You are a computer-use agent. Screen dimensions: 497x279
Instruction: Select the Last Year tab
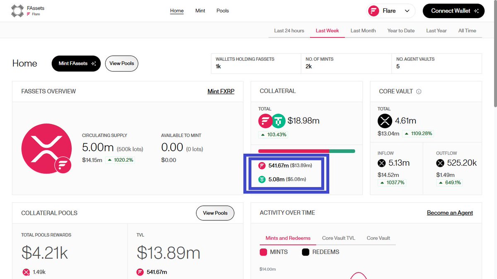[437, 31]
